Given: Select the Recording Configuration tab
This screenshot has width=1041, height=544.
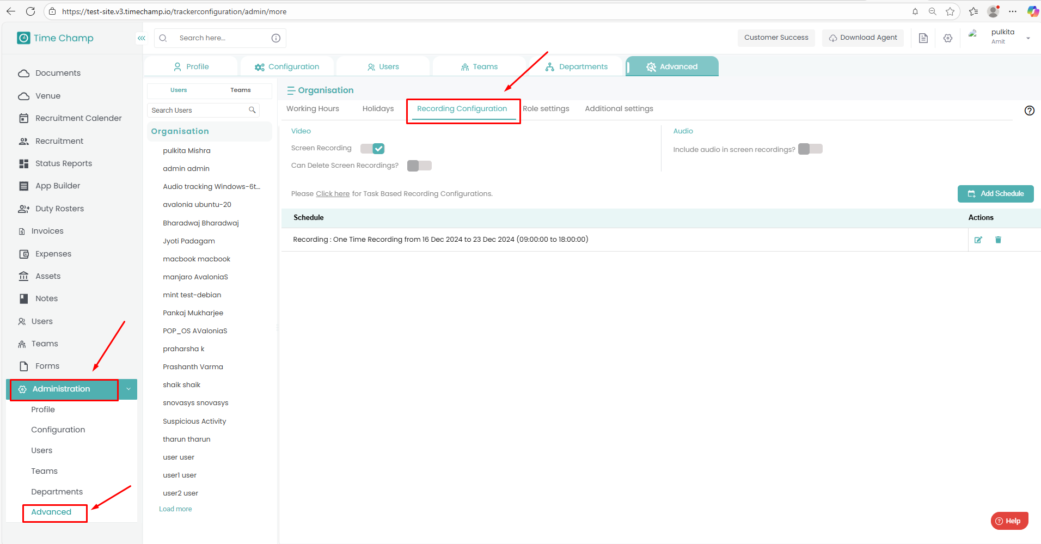Looking at the screenshot, I should [462, 109].
